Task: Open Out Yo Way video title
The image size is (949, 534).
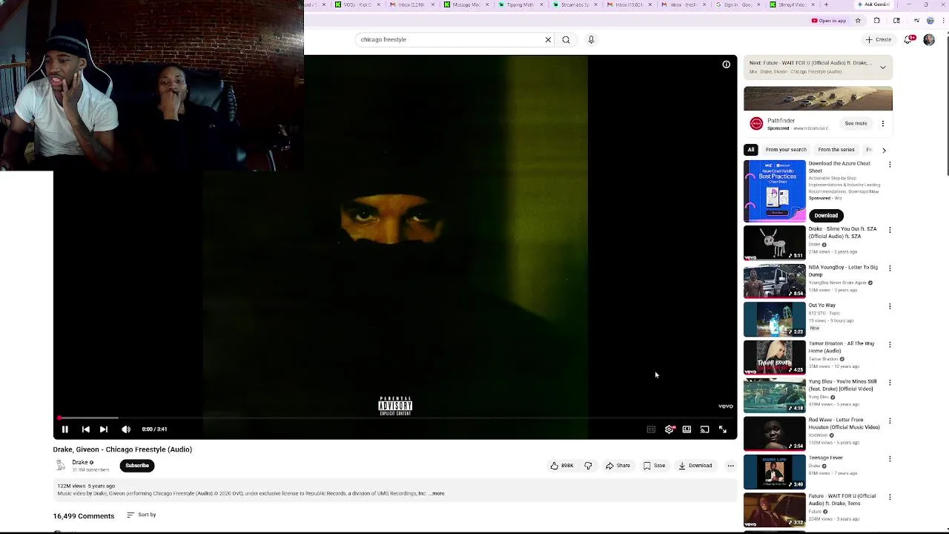Action: 821,306
